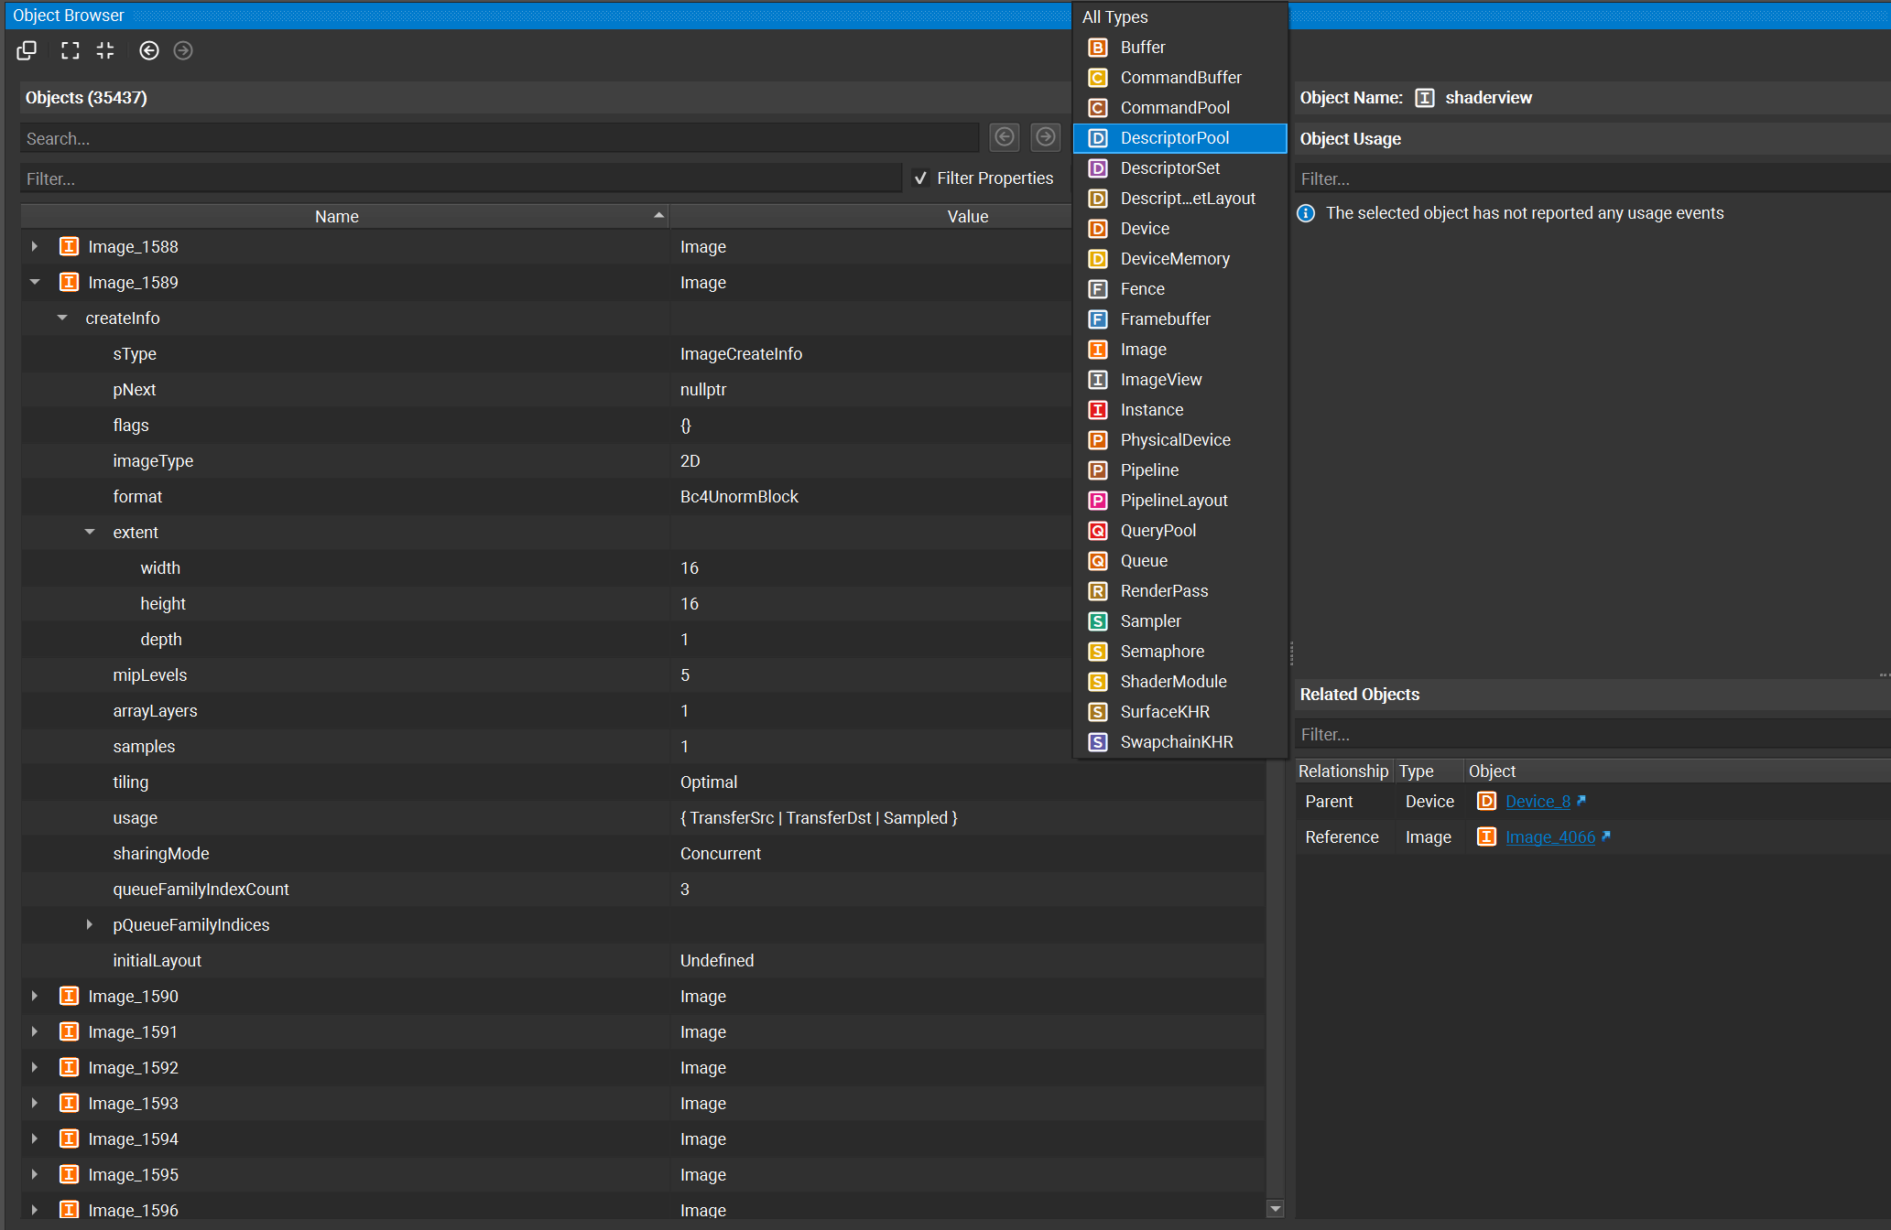Click the collapse-all icon in the toolbar

(x=104, y=50)
